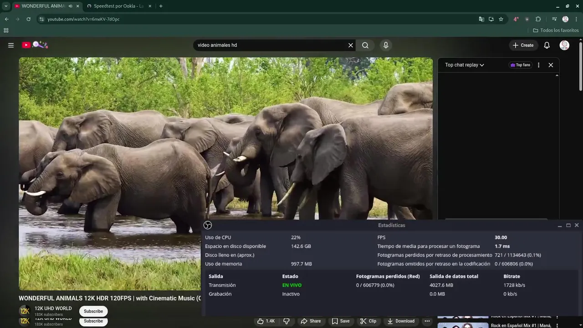View site information icon in address bar
The width and height of the screenshot is (583, 328).
point(41,19)
